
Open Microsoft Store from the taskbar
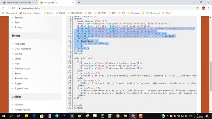pyautogui.click(x=42, y=116)
